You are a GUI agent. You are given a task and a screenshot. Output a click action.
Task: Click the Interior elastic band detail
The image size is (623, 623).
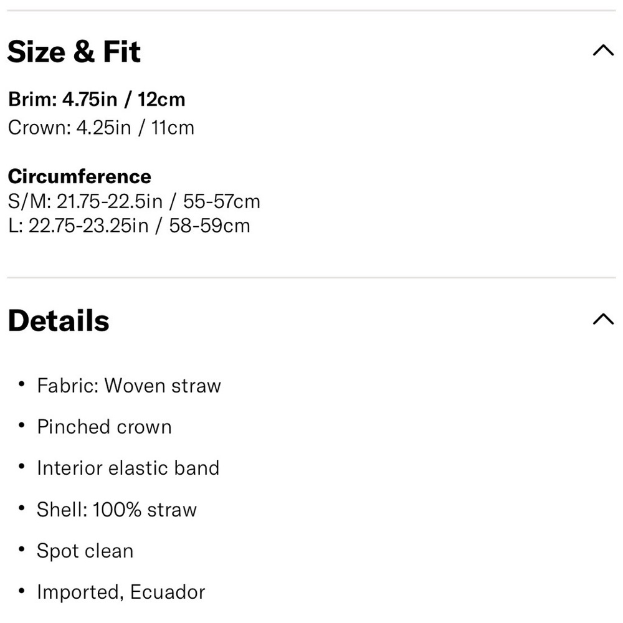pyautogui.click(x=128, y=468)
